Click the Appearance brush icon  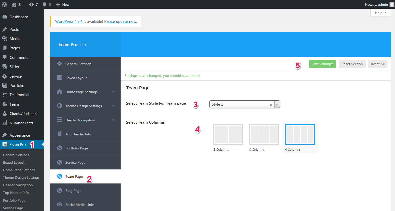point(5,135)
